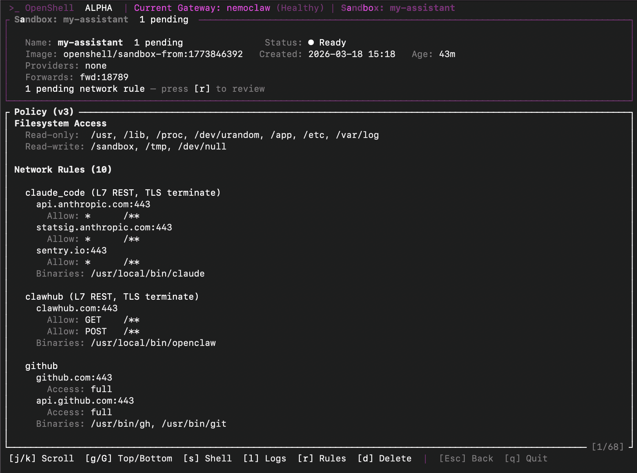
Task: Click the fwd:18789 forward link
Action: pos(104,77)
